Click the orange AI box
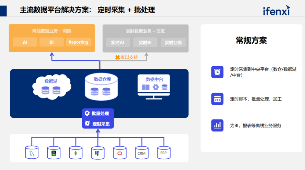Viewport: 305px width, 170px height. (x=25, y=42)
